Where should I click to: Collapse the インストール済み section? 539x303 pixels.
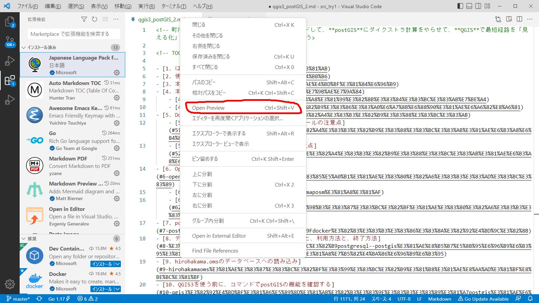(24, 47)
